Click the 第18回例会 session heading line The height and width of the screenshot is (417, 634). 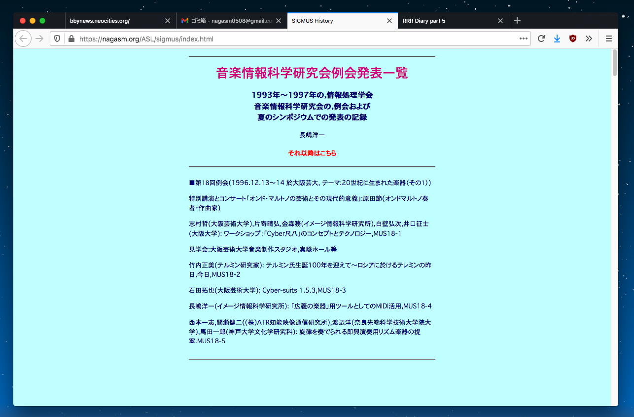tap(310, 183)
